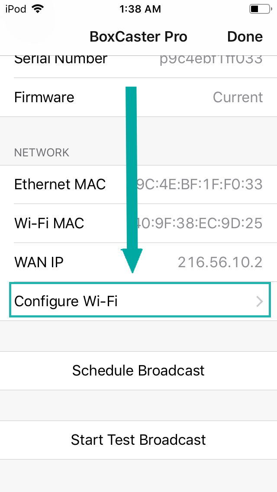This screenshot has width=277, height=492.
Task: Start Test Broadcast
Action: tap(138, 440)
